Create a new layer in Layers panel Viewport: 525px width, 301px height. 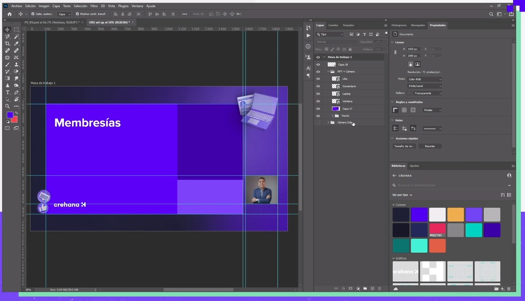tap(372, 288)
